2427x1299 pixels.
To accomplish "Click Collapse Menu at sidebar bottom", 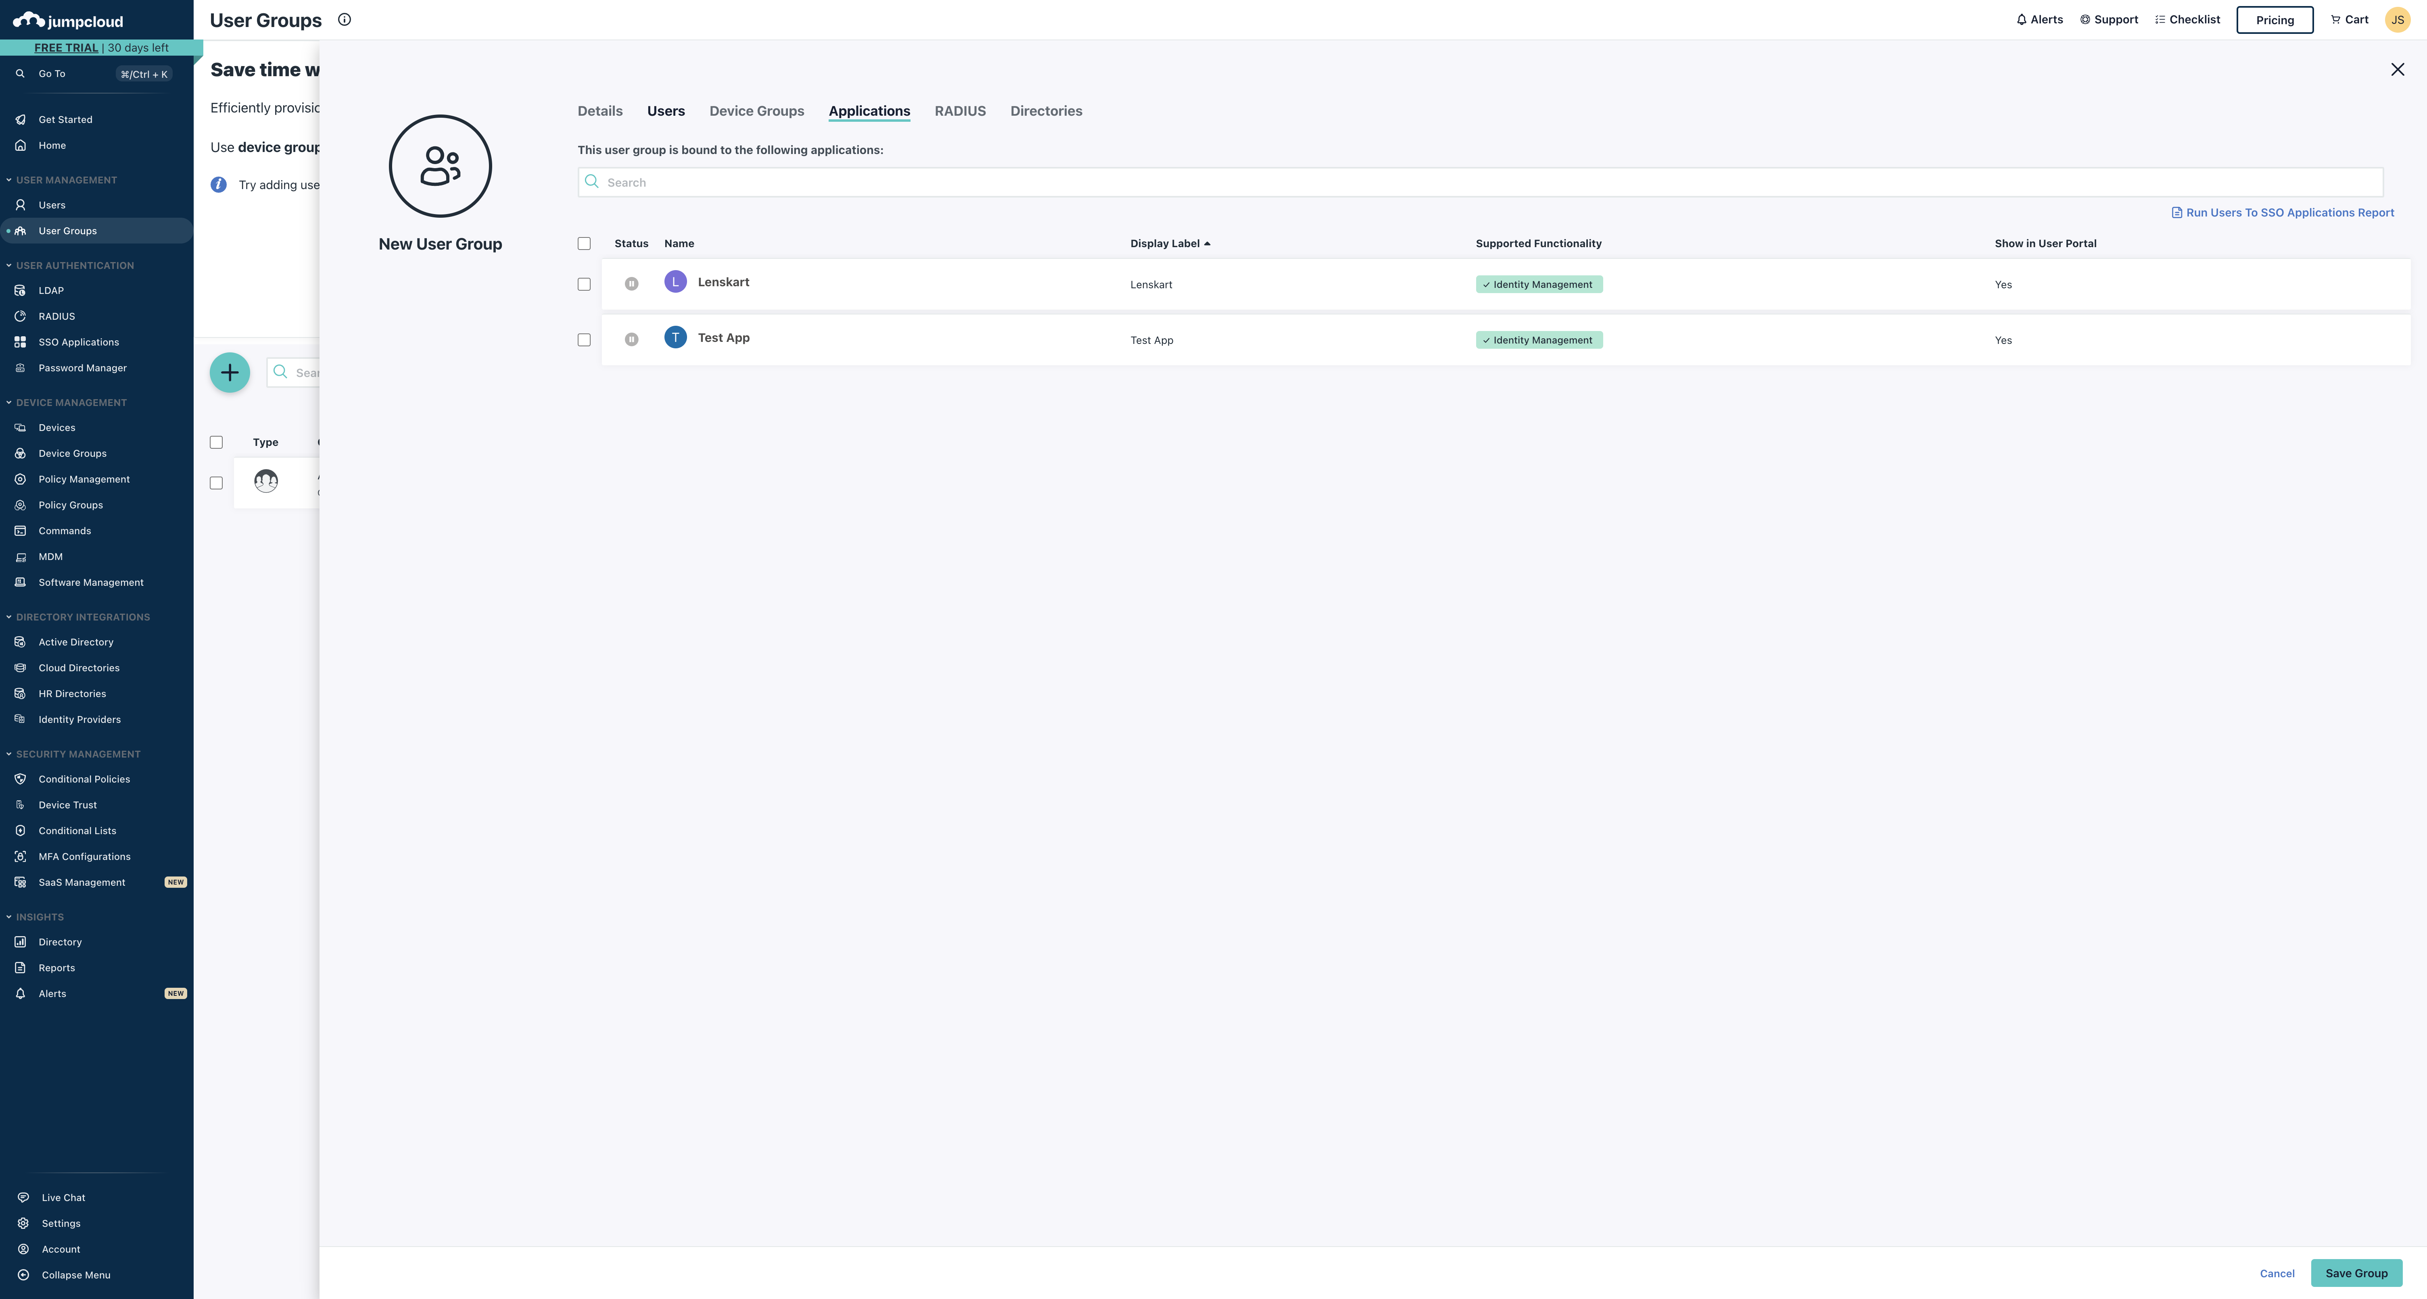I will click(x=75, y=1276).
